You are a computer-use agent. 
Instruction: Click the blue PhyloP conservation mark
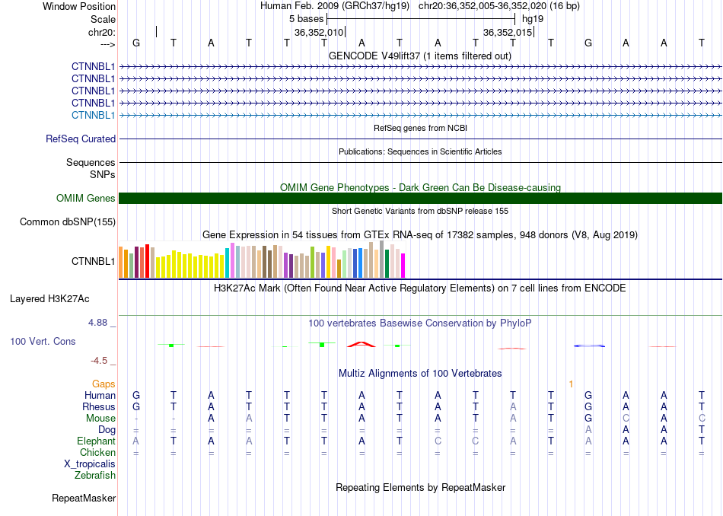[x=589, y=346]
